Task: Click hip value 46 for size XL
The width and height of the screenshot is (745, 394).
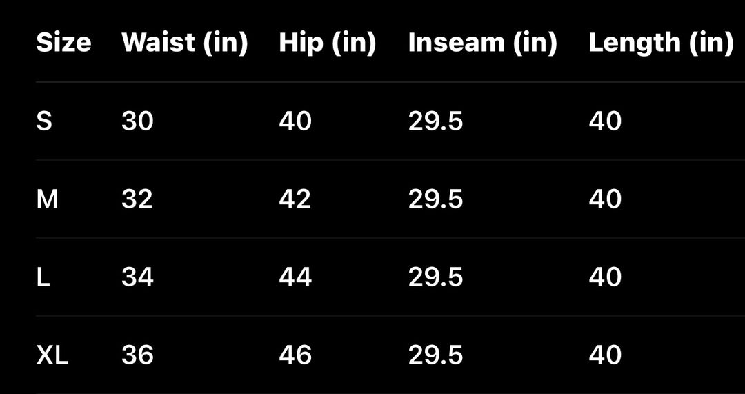Action: tap(295, 355)
